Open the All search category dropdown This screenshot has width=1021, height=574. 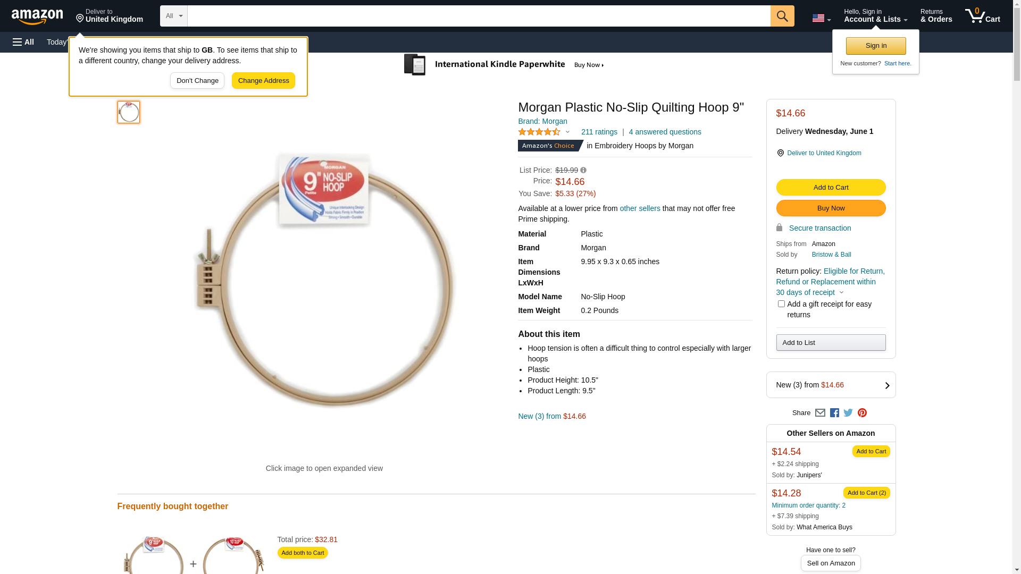(x=173, y=16)
